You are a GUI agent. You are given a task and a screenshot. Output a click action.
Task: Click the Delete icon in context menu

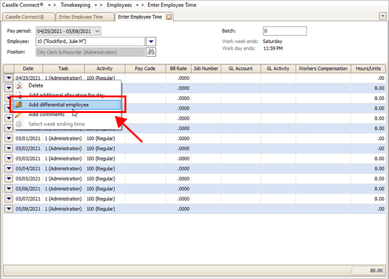[x=19, y=86]
